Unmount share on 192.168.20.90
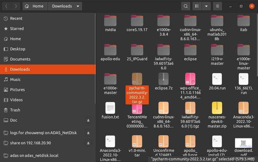The image size is (258, 162). pos(88,143)
